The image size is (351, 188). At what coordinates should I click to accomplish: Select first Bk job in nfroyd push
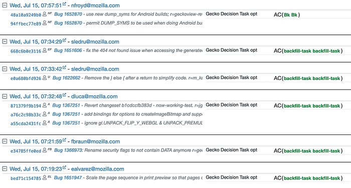pyautogui.click(x=287, y=14)
